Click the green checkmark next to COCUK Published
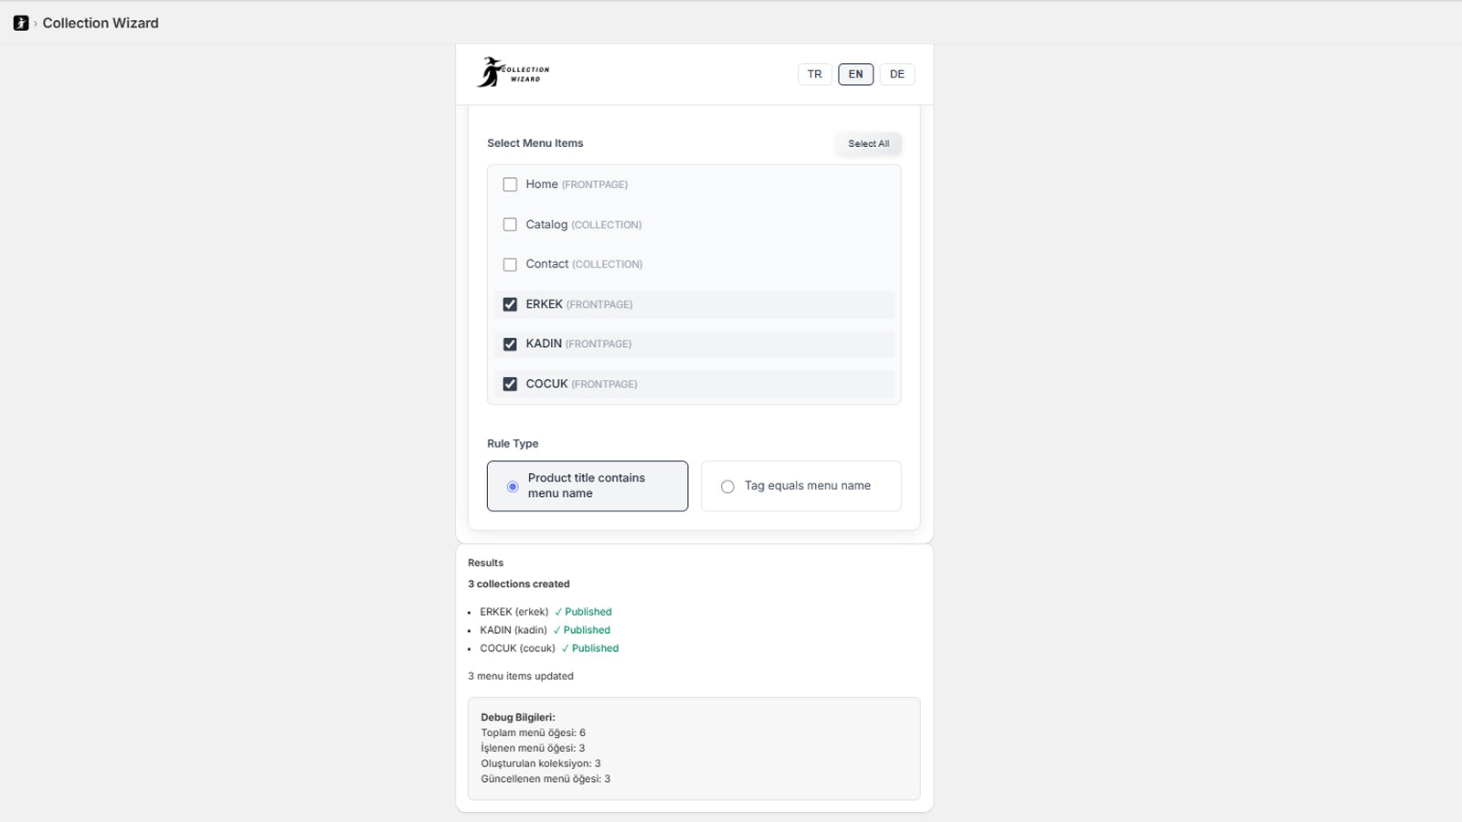The height and width of the screenshot is (822, 1462). tap(567, 648)
